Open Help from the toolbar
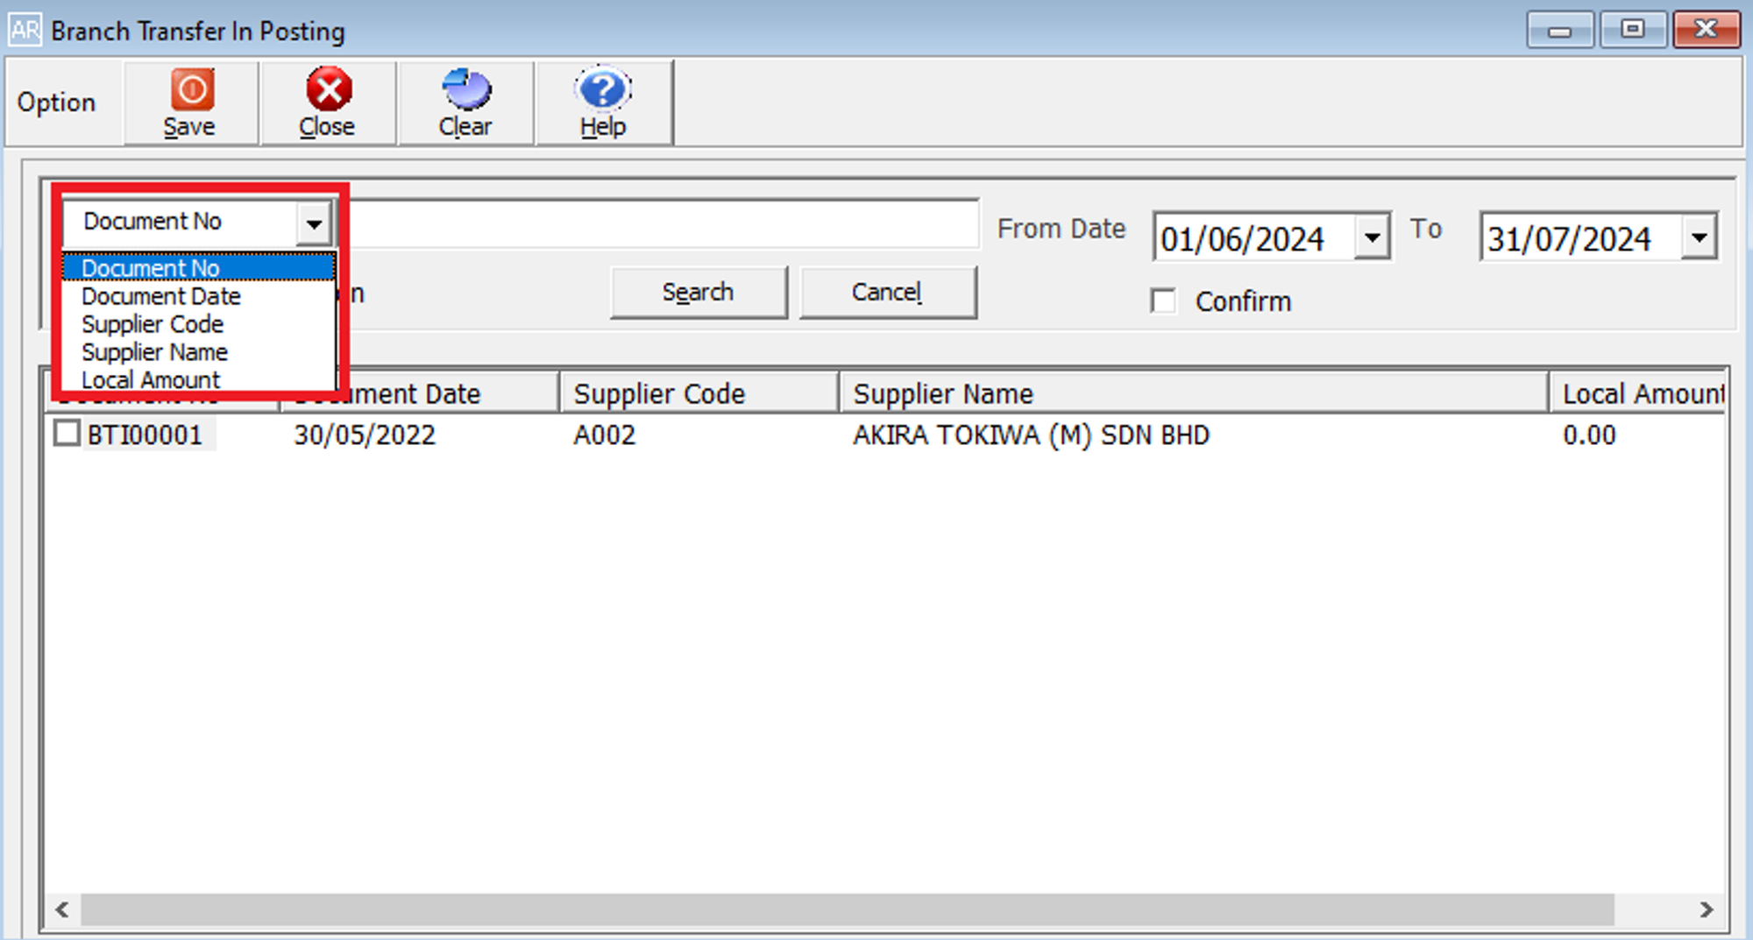This screenshot has height=940, width=1753. [x=603, y=102]
